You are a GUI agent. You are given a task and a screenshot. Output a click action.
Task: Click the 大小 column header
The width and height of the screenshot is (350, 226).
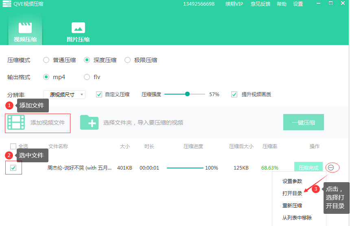(125, 146)
